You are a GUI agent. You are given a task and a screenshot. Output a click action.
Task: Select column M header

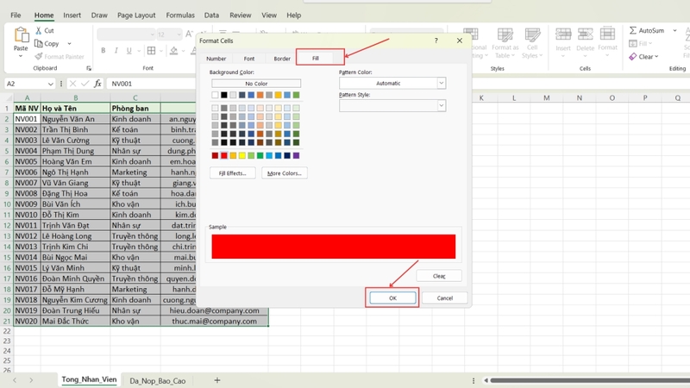click(x=547, y=97)
